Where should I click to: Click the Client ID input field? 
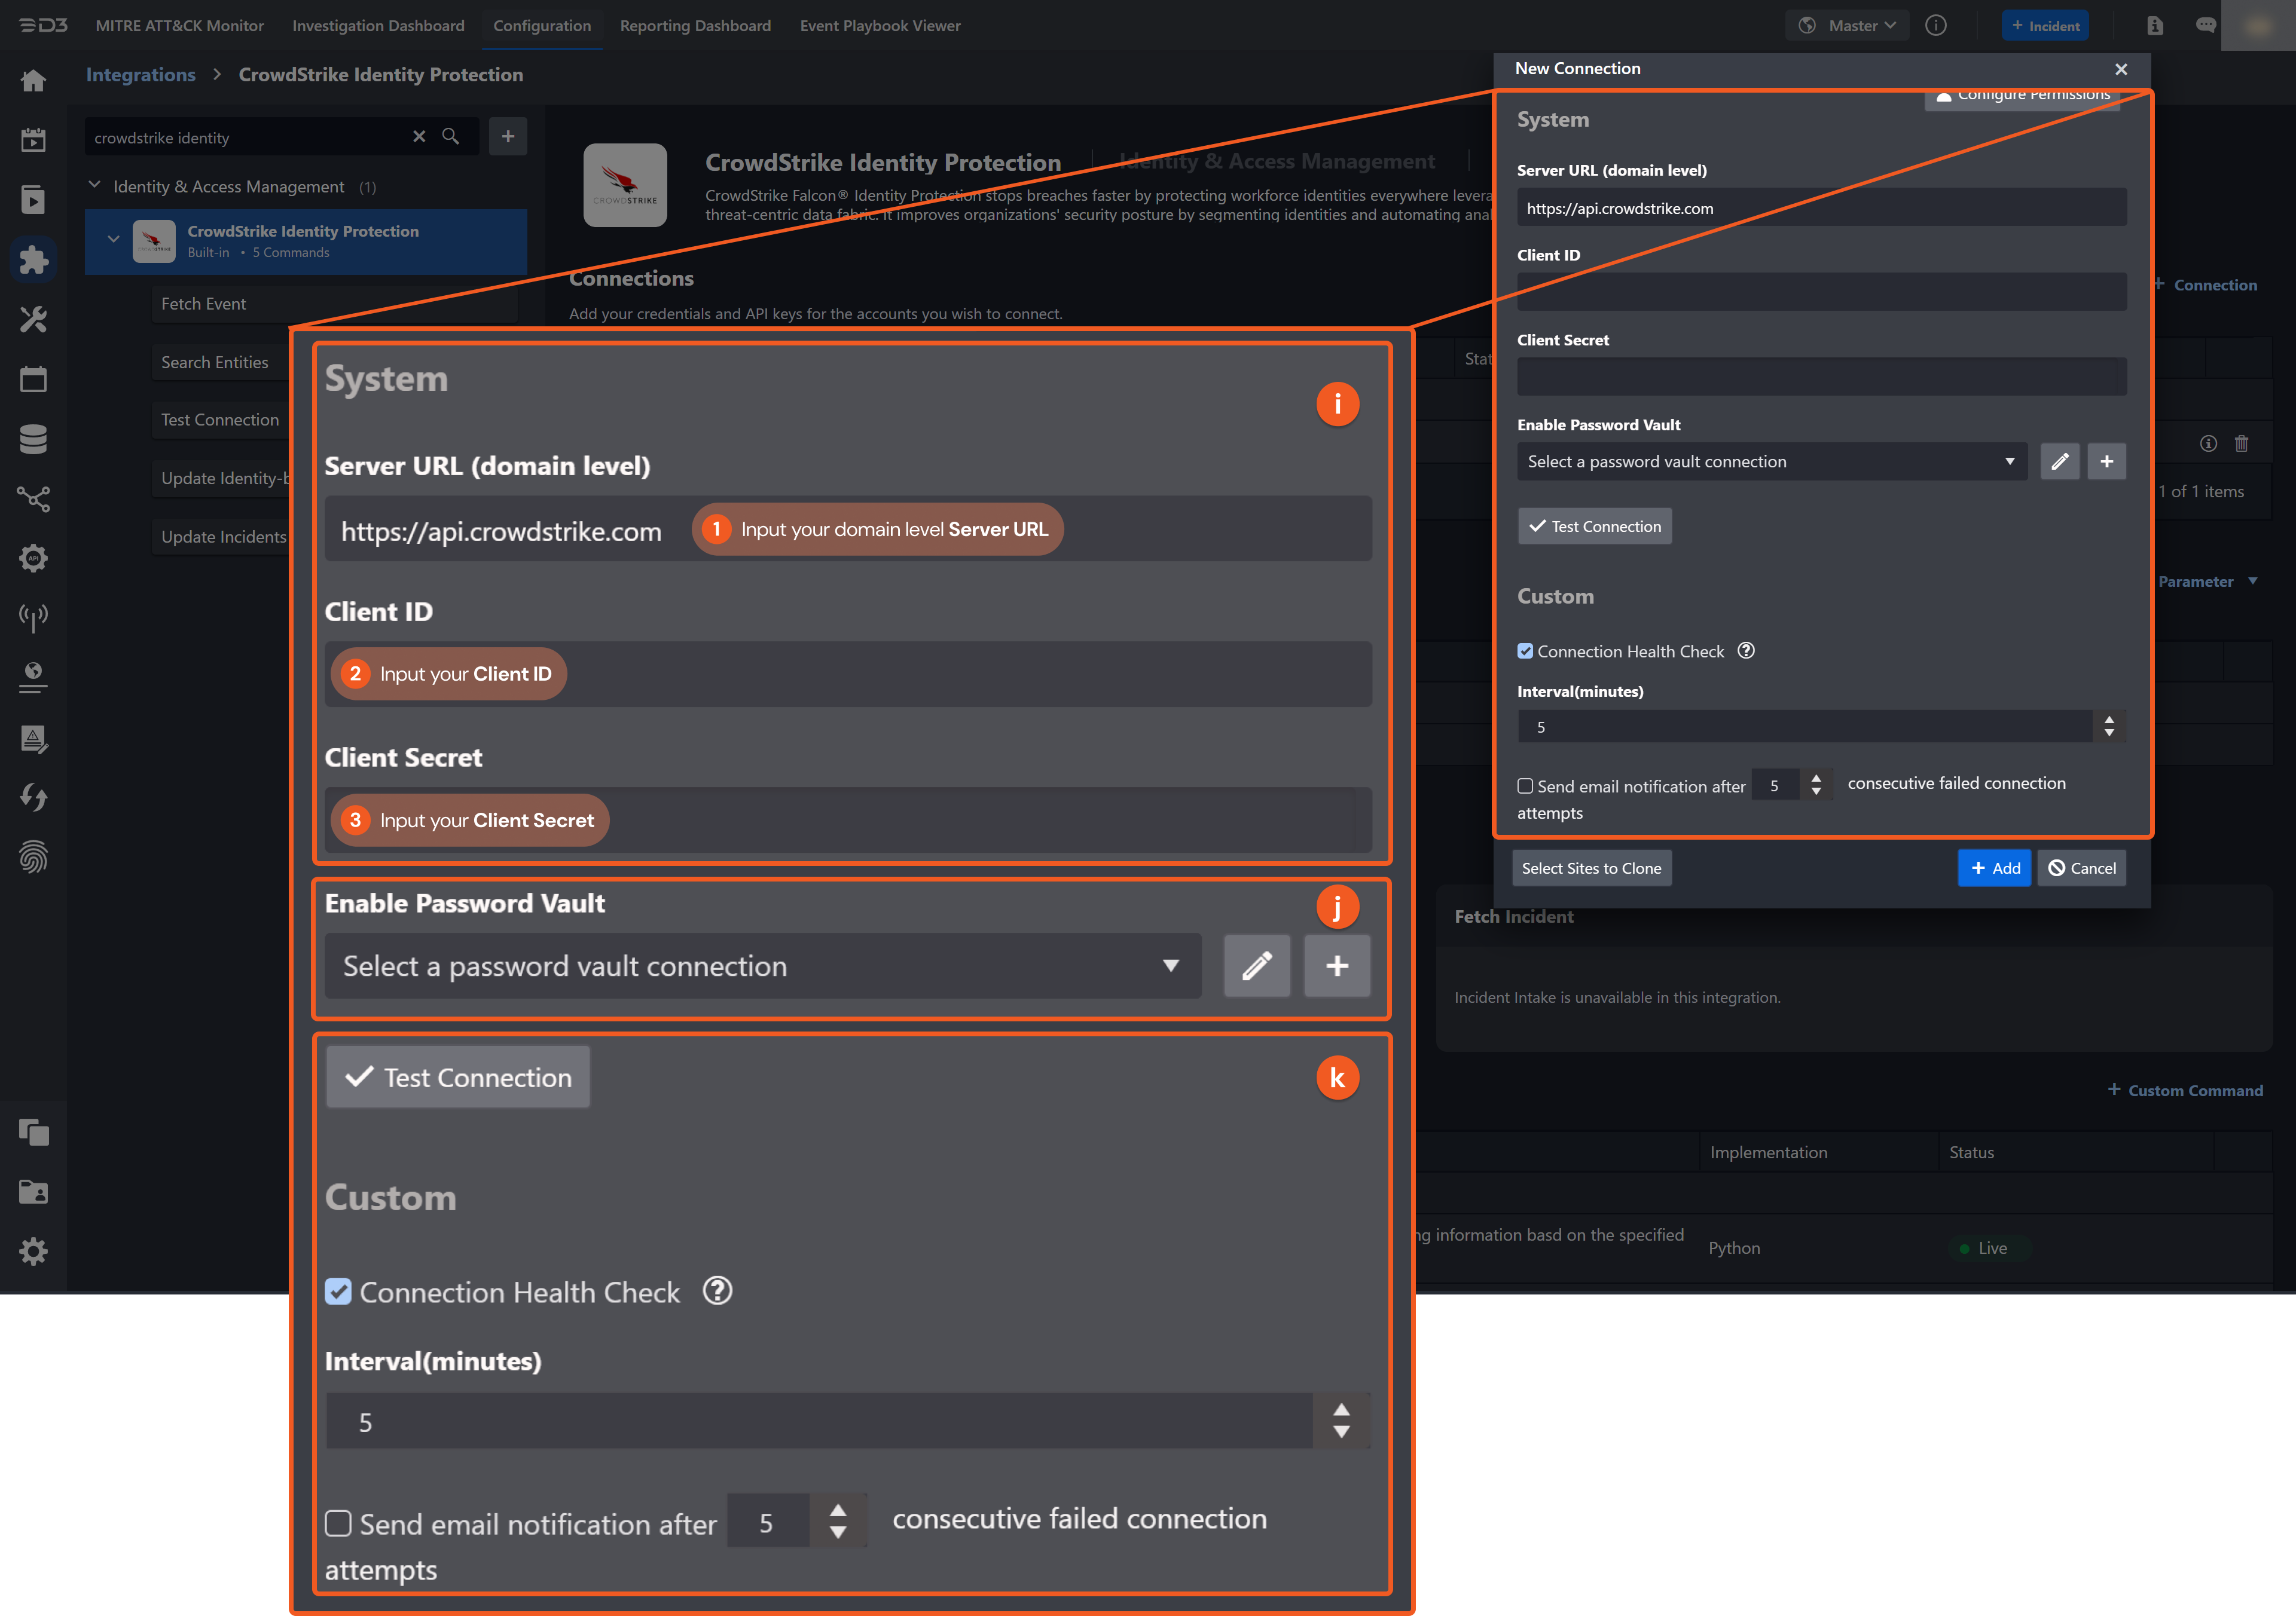pos(1820,292)
